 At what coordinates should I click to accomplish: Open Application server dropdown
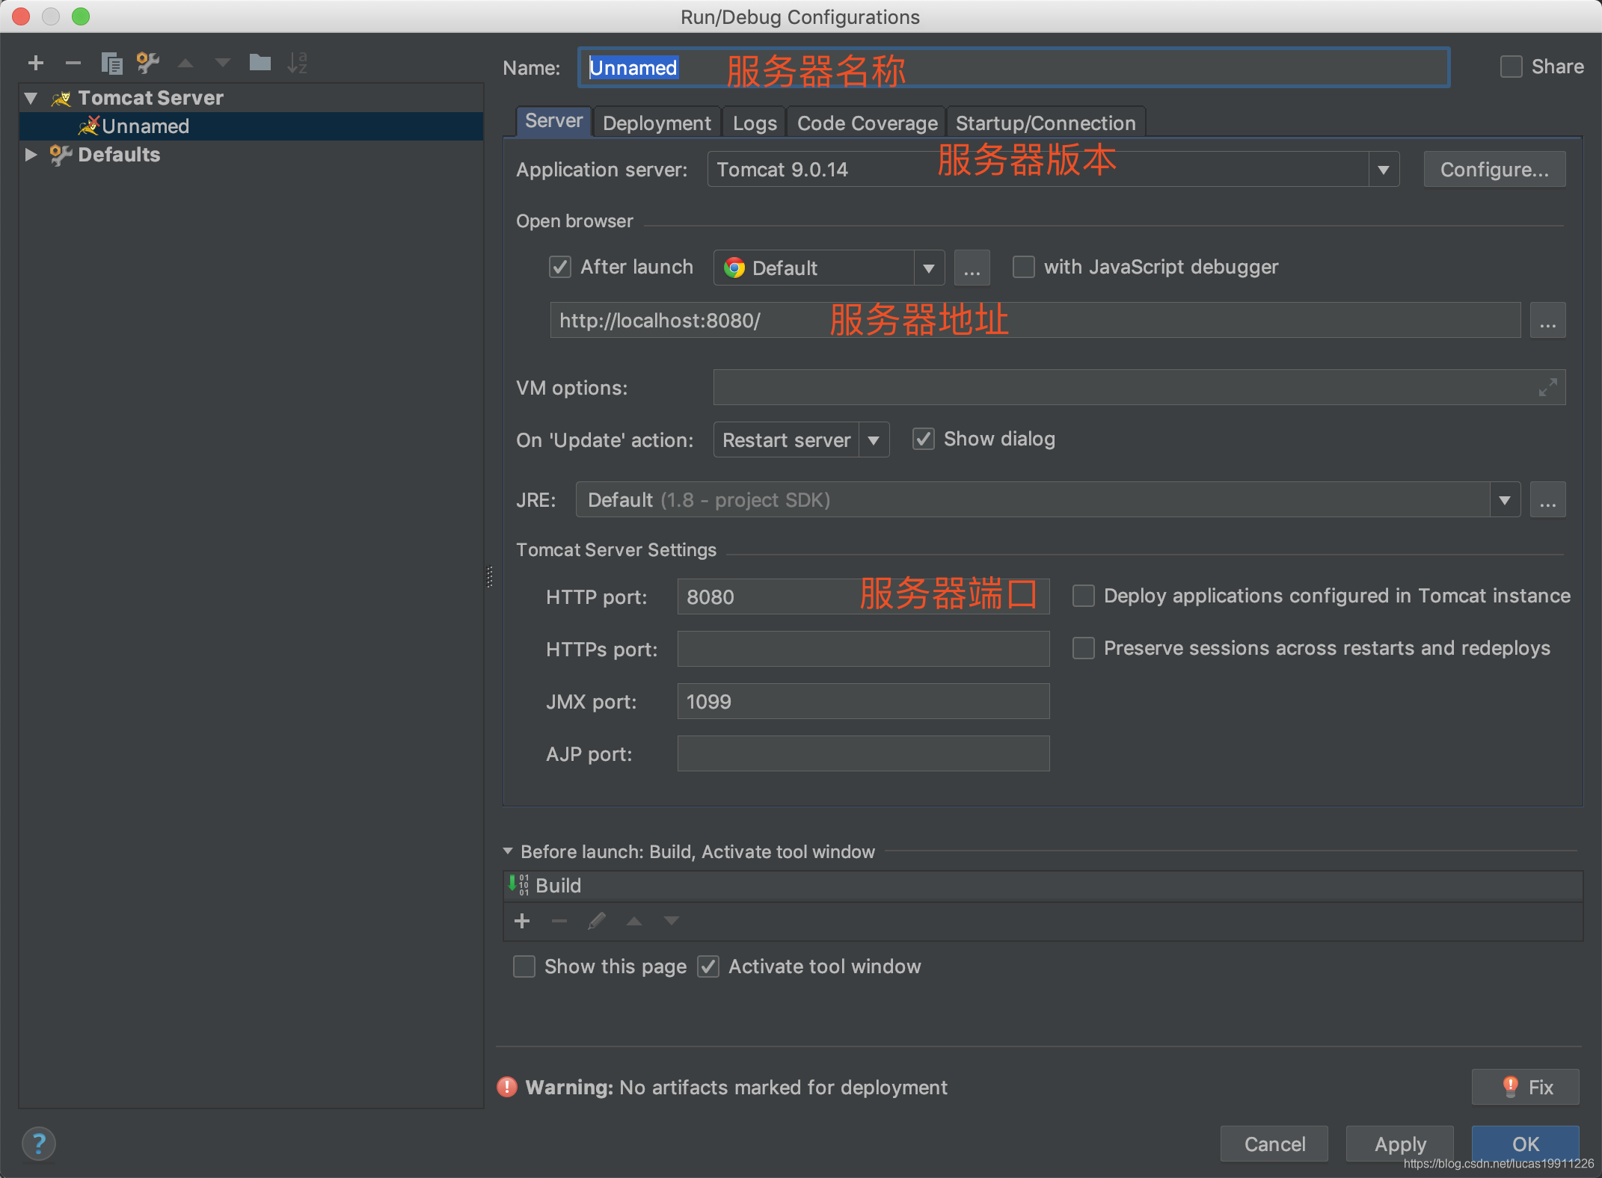click(x=1384, y=170)
